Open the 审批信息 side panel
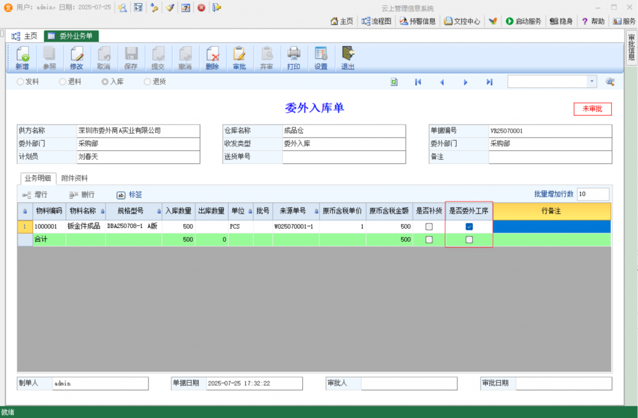 click(x=631, y=48)
